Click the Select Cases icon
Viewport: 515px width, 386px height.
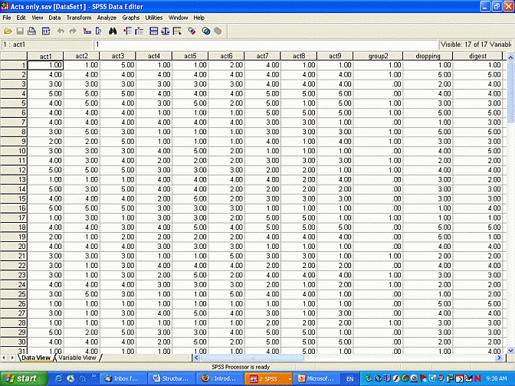point(177,31)
